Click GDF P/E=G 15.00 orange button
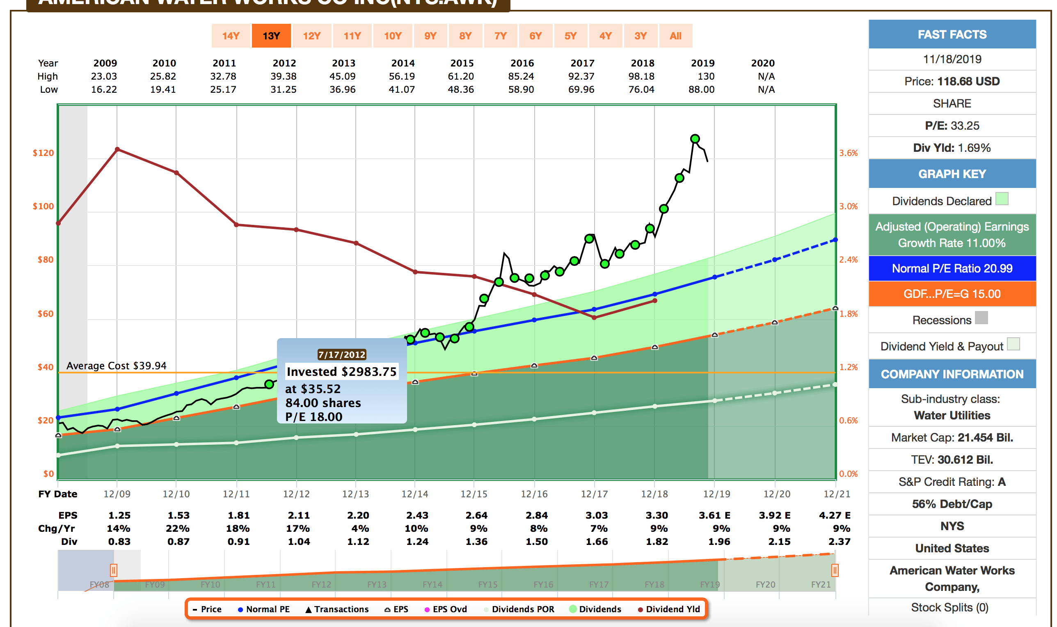This screenshot has width=1057, height=627. coord(952,294)
